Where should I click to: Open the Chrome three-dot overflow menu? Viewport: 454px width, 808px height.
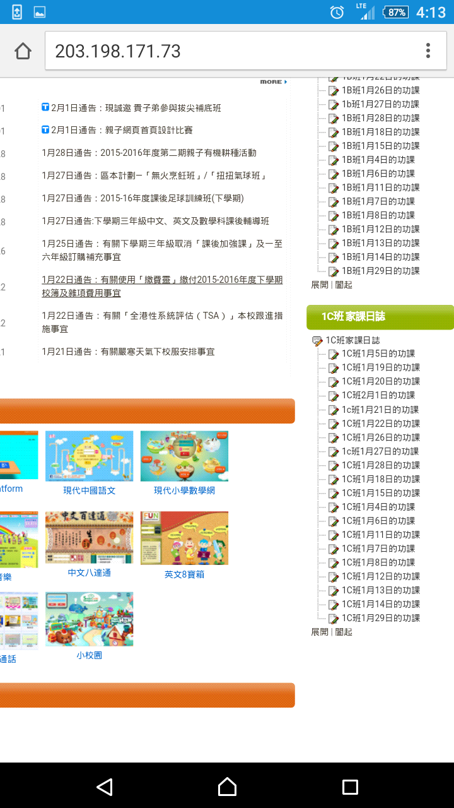pyautogui.click(x=428, y=51)
